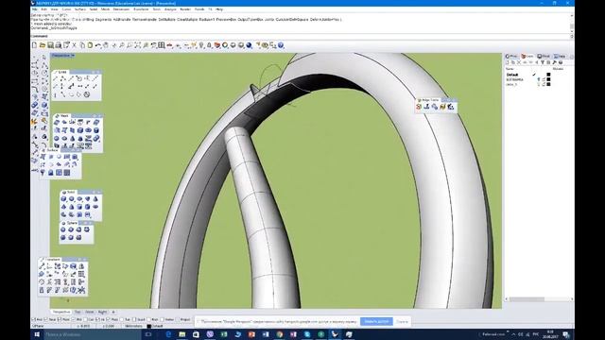605x340 pixels.
Task: Click the Windows taskbar search box
Action: tap(93, 334)
